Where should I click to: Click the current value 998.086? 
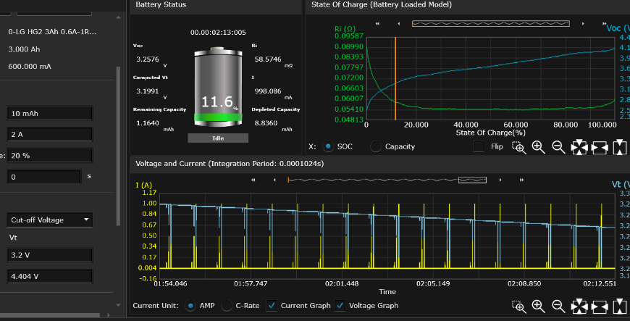click(x=268, y=91)
